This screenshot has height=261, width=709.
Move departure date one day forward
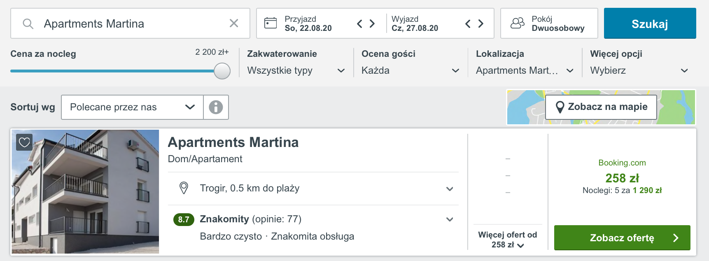(480, 23)
